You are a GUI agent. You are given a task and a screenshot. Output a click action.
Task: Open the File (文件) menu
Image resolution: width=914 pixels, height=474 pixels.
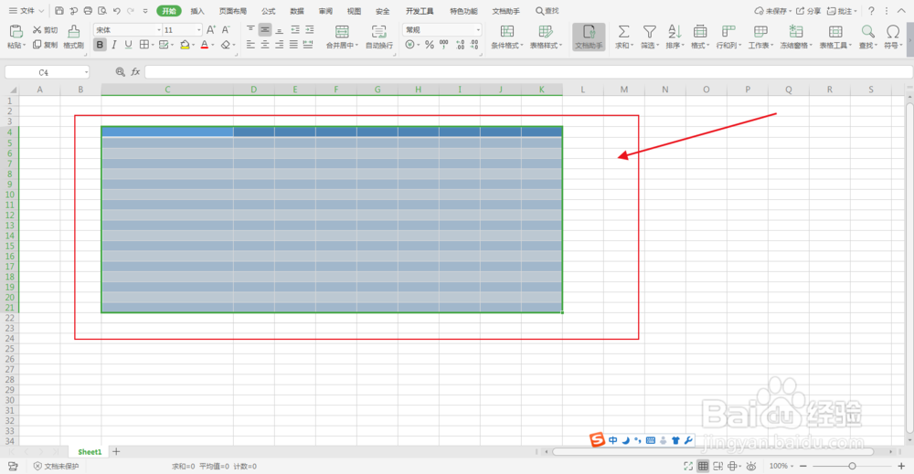[27, 10]
